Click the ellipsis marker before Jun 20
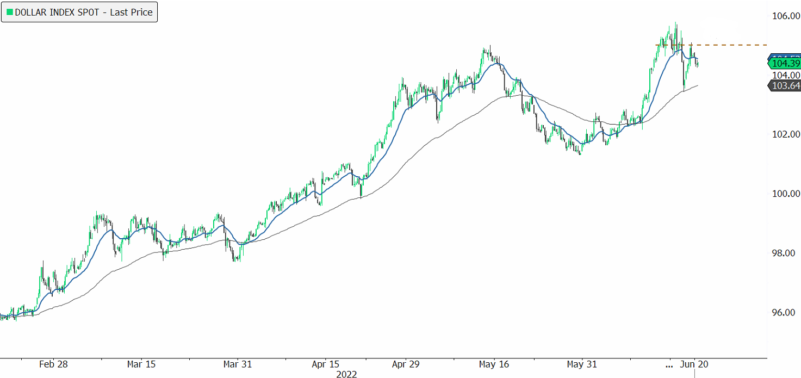The height and width of the screenshot is (378, 801). click(669, 364)
